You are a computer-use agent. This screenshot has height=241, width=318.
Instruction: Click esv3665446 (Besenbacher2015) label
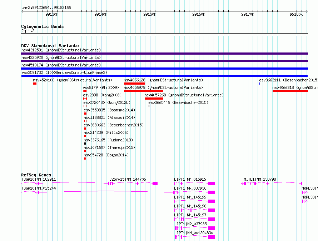[178, 102]
